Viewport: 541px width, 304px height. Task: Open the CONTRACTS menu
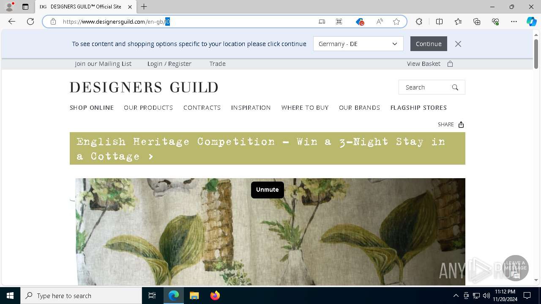pyautogui.click(x=202, y=108)
